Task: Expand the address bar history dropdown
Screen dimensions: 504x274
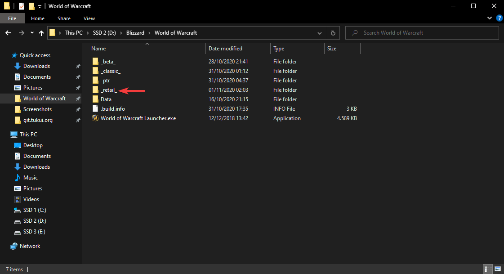Action: coord(320,33)
